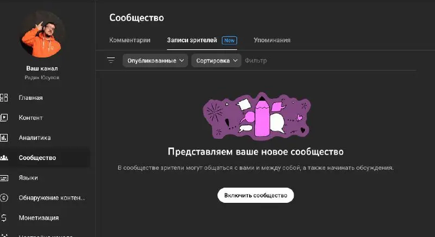This screenshot has width=435, height=237.
Task: Open the Языки subtitles icon
Action: point(4,178)
